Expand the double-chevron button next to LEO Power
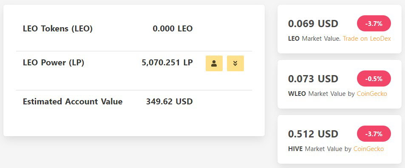 (235, 63)
